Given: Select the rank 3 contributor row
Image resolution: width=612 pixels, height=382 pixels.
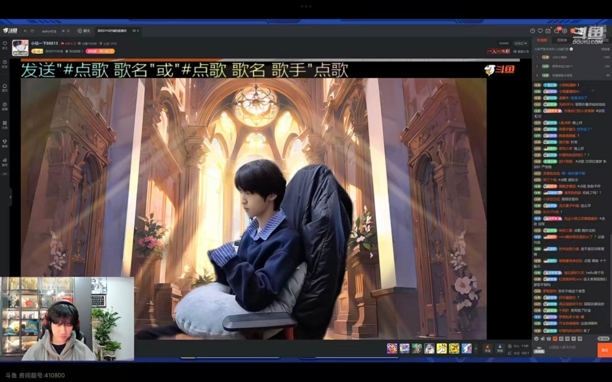Looking at the screenshot, I should tap(572, 75).
